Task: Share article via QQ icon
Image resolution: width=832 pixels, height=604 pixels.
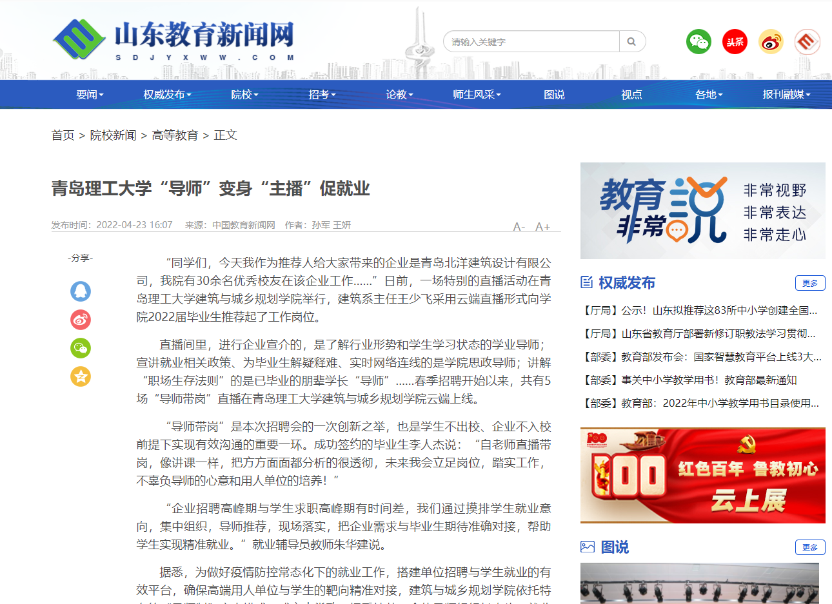Action: [81, 291]
